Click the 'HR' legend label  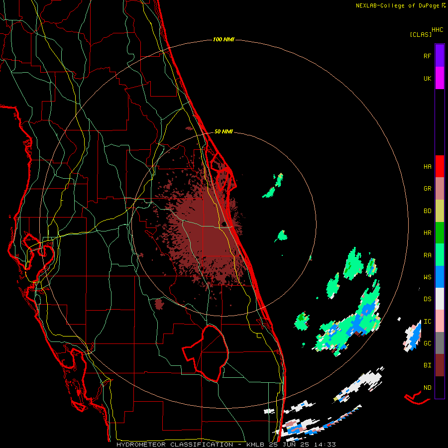[428, 232]
